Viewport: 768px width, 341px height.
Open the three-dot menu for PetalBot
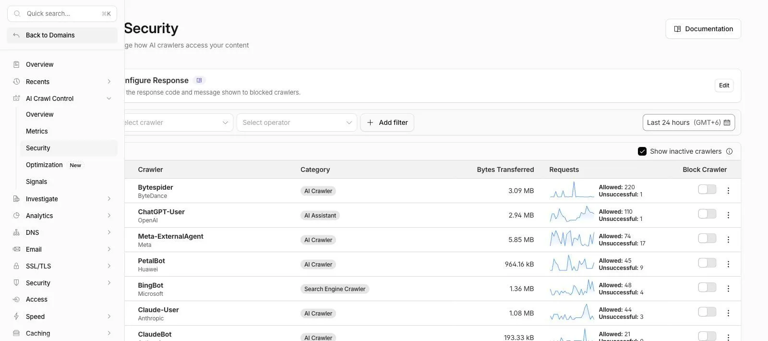click(728, 264)
